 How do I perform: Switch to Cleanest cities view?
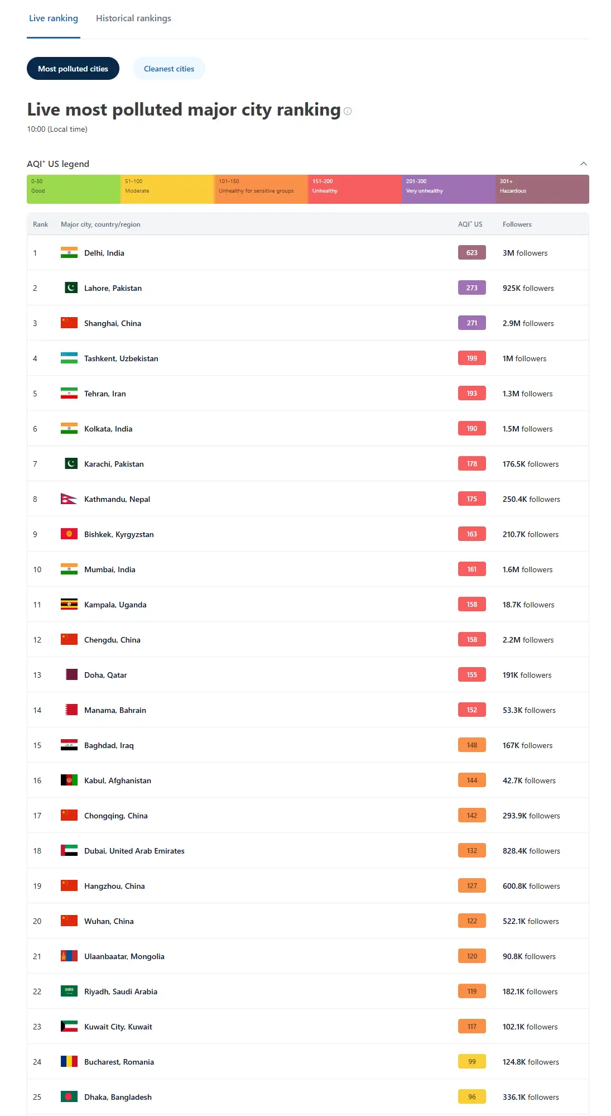tap(169, 69)
